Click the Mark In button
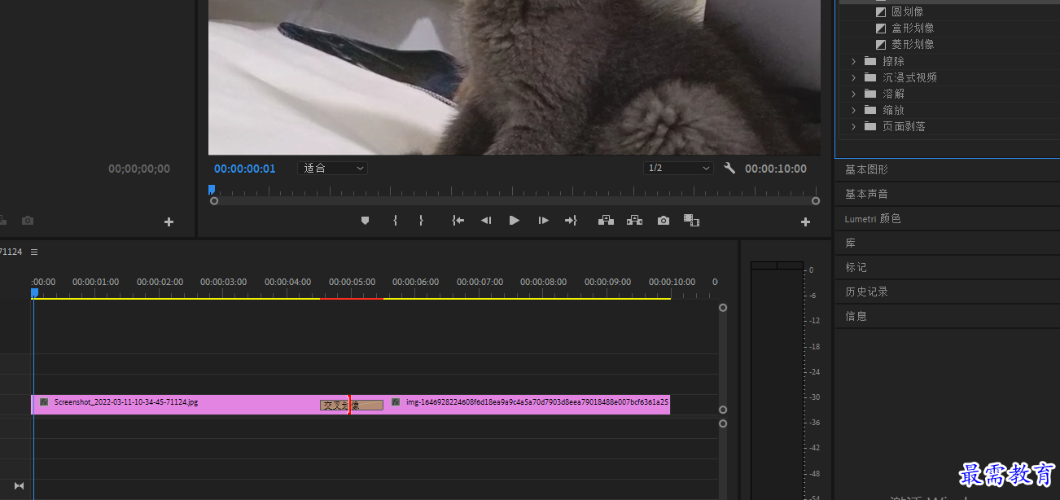This screenshot has width=1060, height=500. click(395, 221)
